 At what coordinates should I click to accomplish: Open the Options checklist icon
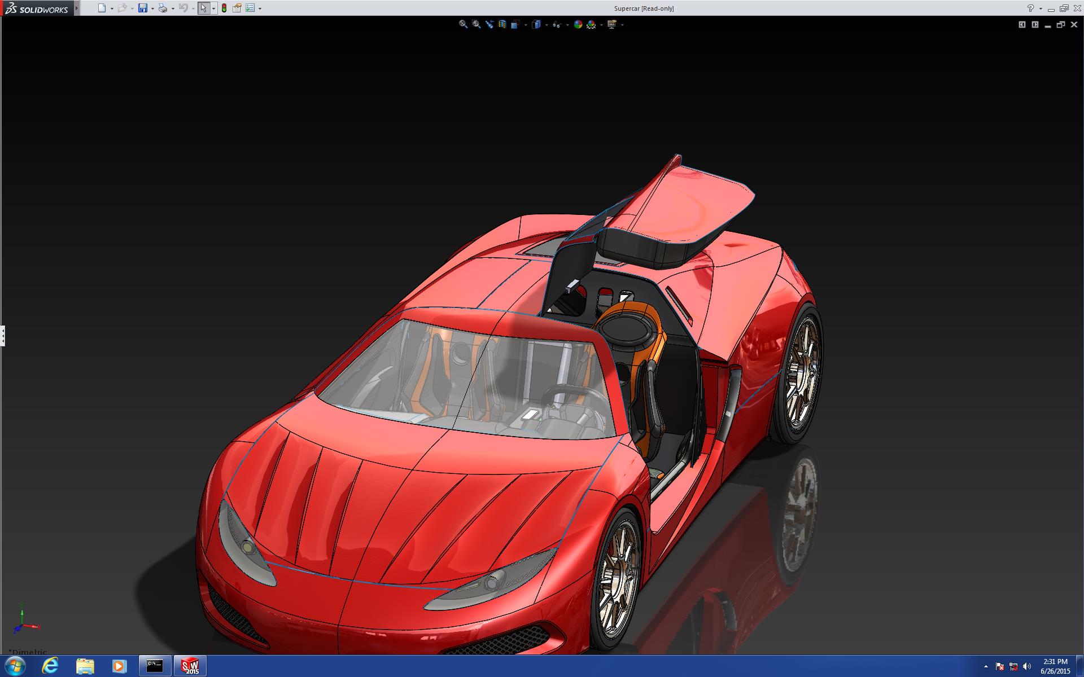click(250, 8)
